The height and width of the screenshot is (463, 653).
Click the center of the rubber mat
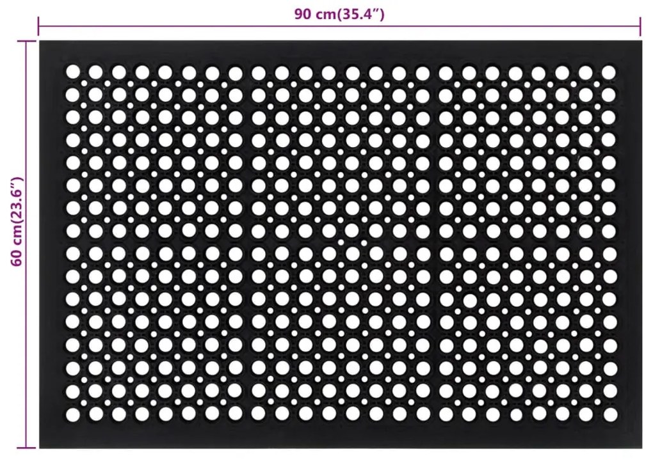click(339, 243)
